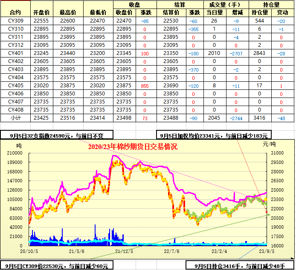Screen dimensions: 296x270
Task: Click the 最高价 column header
Action: pos(68,12)
